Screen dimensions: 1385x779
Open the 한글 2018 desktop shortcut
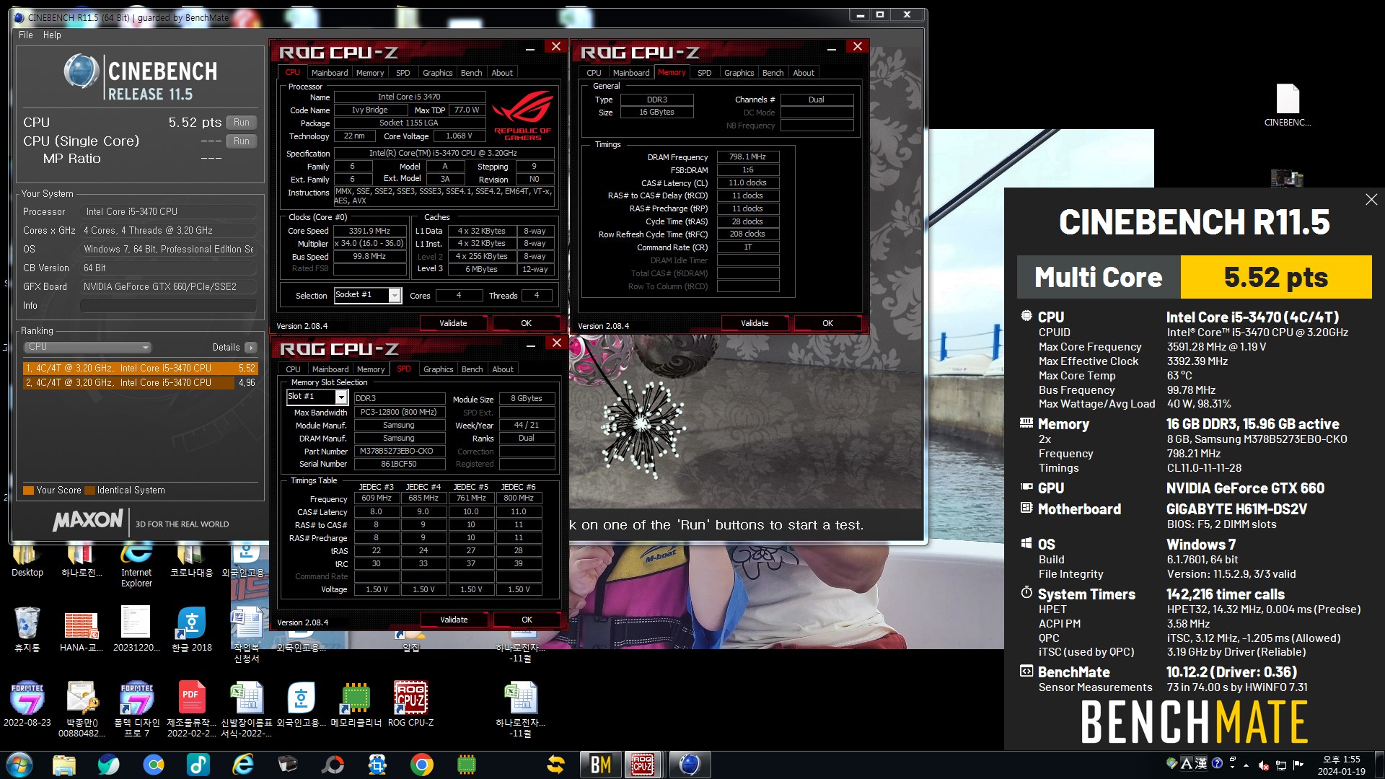pyautogui.click(x=191, y=629)
